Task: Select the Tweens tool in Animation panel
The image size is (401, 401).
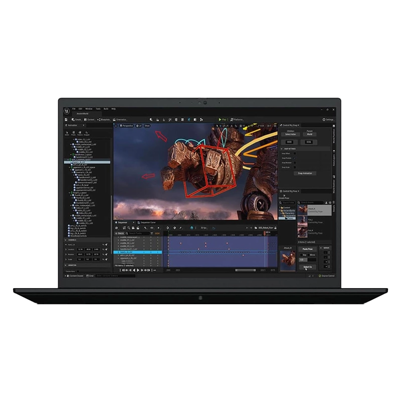Action: tap(80, 133)
